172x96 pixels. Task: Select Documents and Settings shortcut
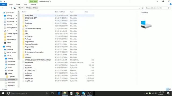[33, 29]
